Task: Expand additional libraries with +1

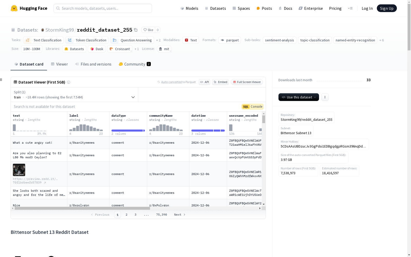Action: coord(137,49)
